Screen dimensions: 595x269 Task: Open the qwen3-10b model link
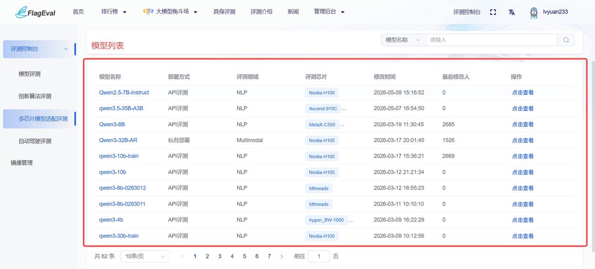(112, 172)
